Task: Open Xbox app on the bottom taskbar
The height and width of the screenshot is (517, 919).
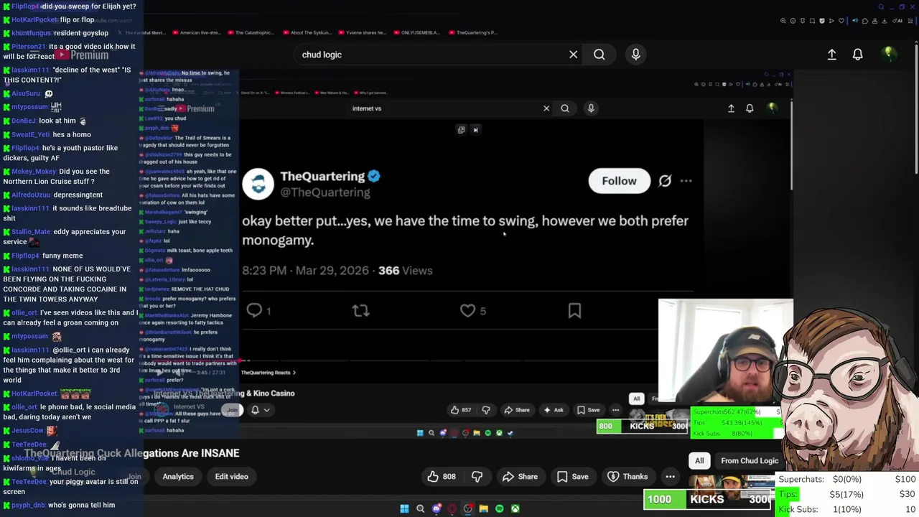Action: (x=515, y=509)
